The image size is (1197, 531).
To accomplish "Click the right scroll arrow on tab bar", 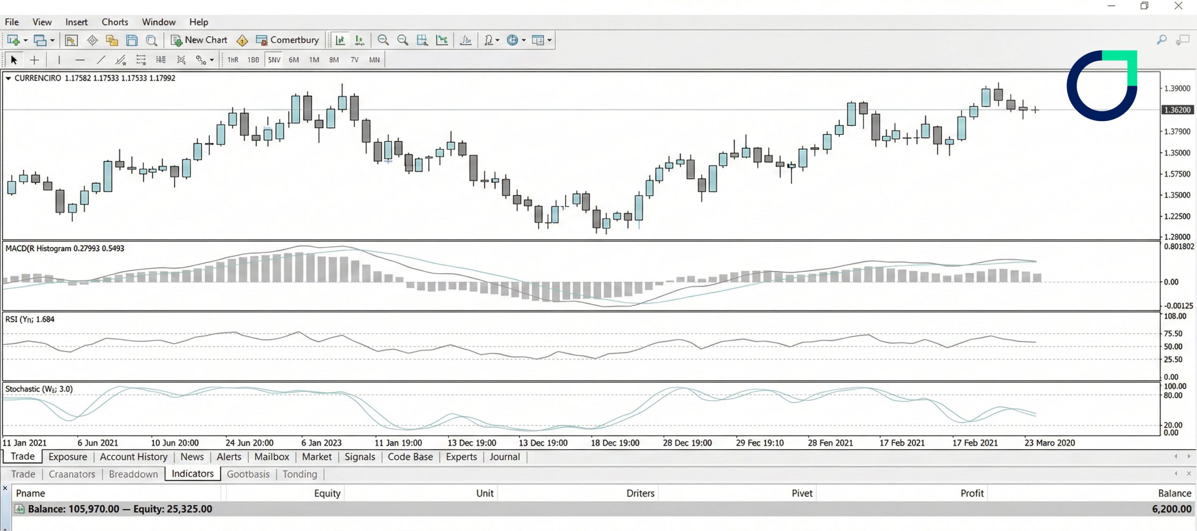I will [1190, 457].
